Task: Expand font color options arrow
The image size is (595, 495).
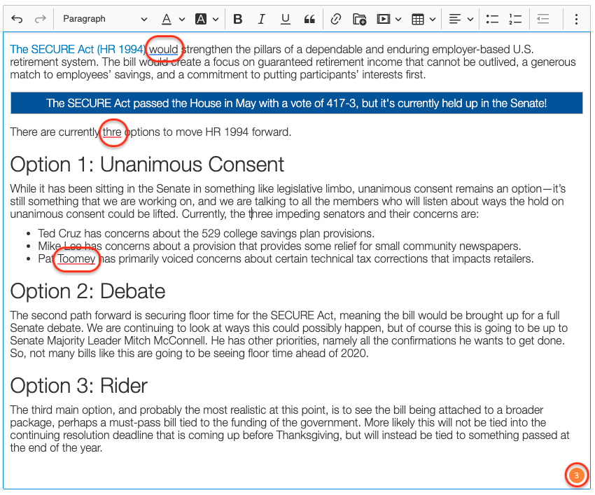Action: tap(182, 19)
